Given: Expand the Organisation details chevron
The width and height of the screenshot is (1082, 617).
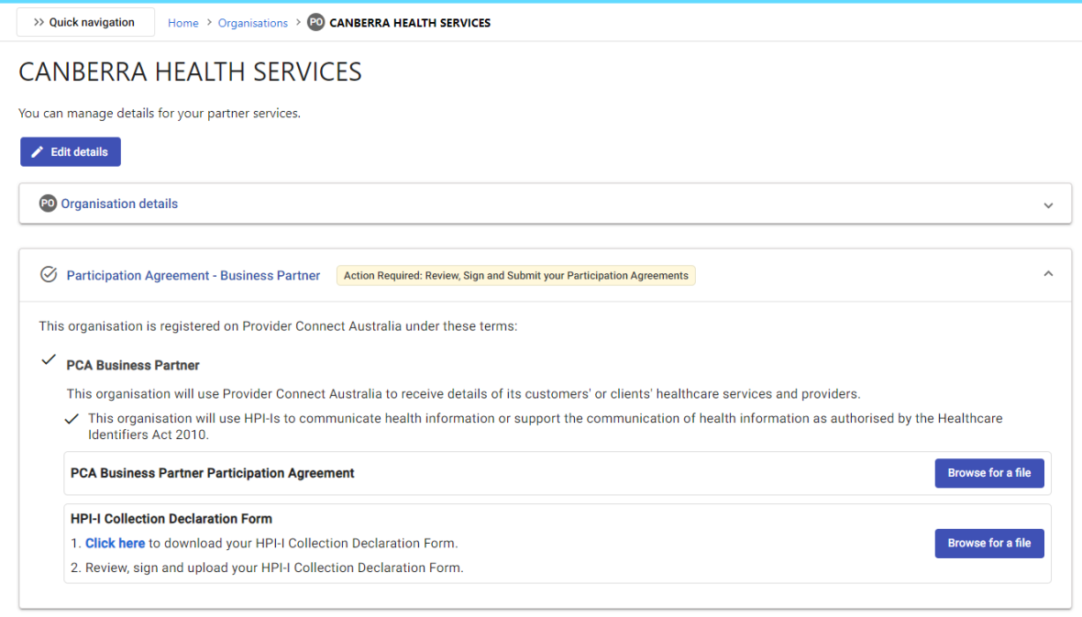Looking at the screenshot, I should click(1048, 205).
